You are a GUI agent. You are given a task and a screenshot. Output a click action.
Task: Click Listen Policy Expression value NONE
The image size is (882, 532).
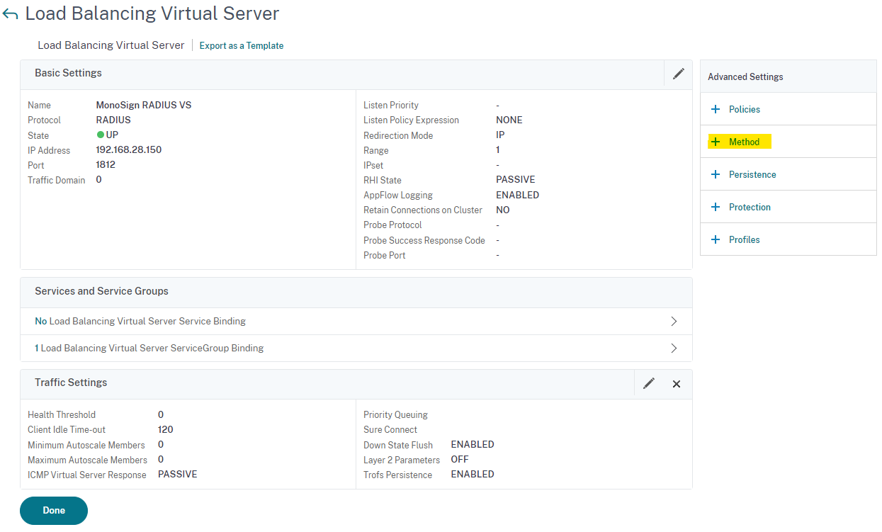click(x=509, y=120)
